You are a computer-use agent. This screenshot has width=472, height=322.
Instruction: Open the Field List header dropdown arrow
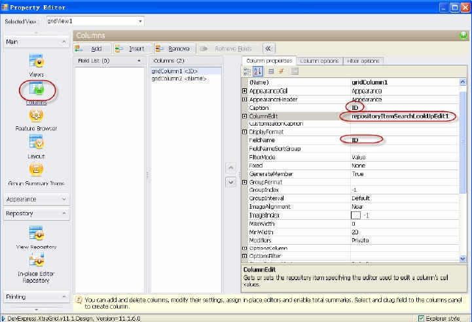[x=139, y=61]
